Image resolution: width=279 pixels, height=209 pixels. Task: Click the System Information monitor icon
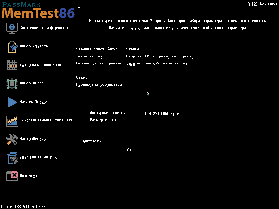(x=12, y=28)
